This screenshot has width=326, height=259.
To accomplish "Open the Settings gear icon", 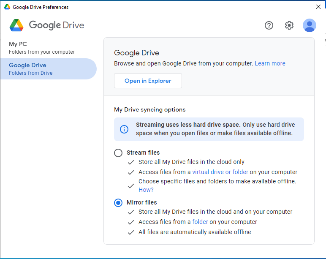I will (x=289, y=25).
